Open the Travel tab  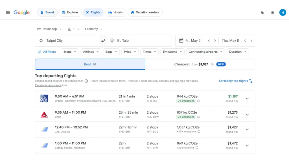47,12
